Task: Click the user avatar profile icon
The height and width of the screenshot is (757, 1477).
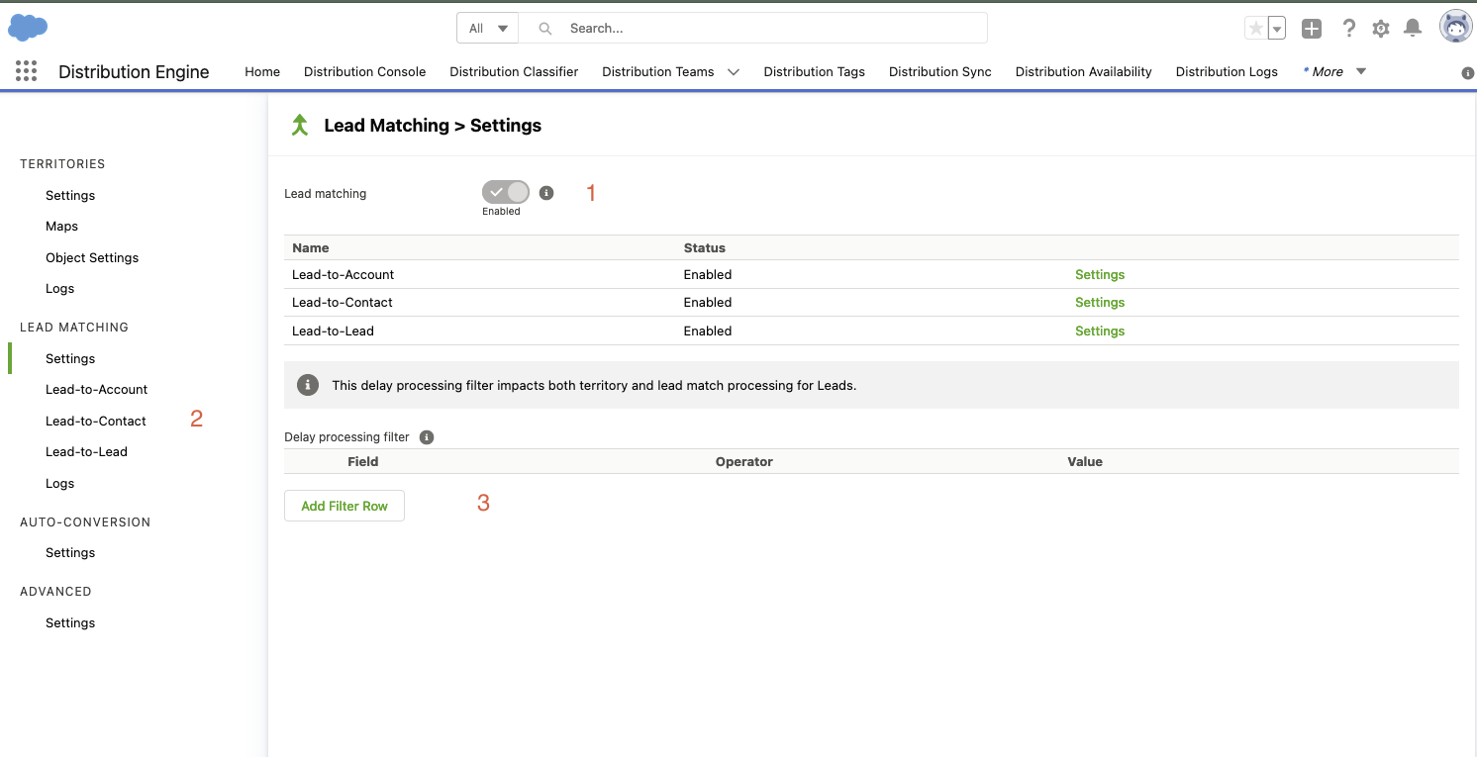Action: (x=1455, y=28)
